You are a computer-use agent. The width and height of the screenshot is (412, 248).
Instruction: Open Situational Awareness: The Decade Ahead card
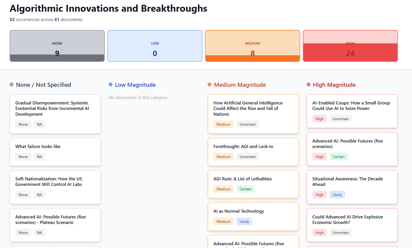point(352,187)
